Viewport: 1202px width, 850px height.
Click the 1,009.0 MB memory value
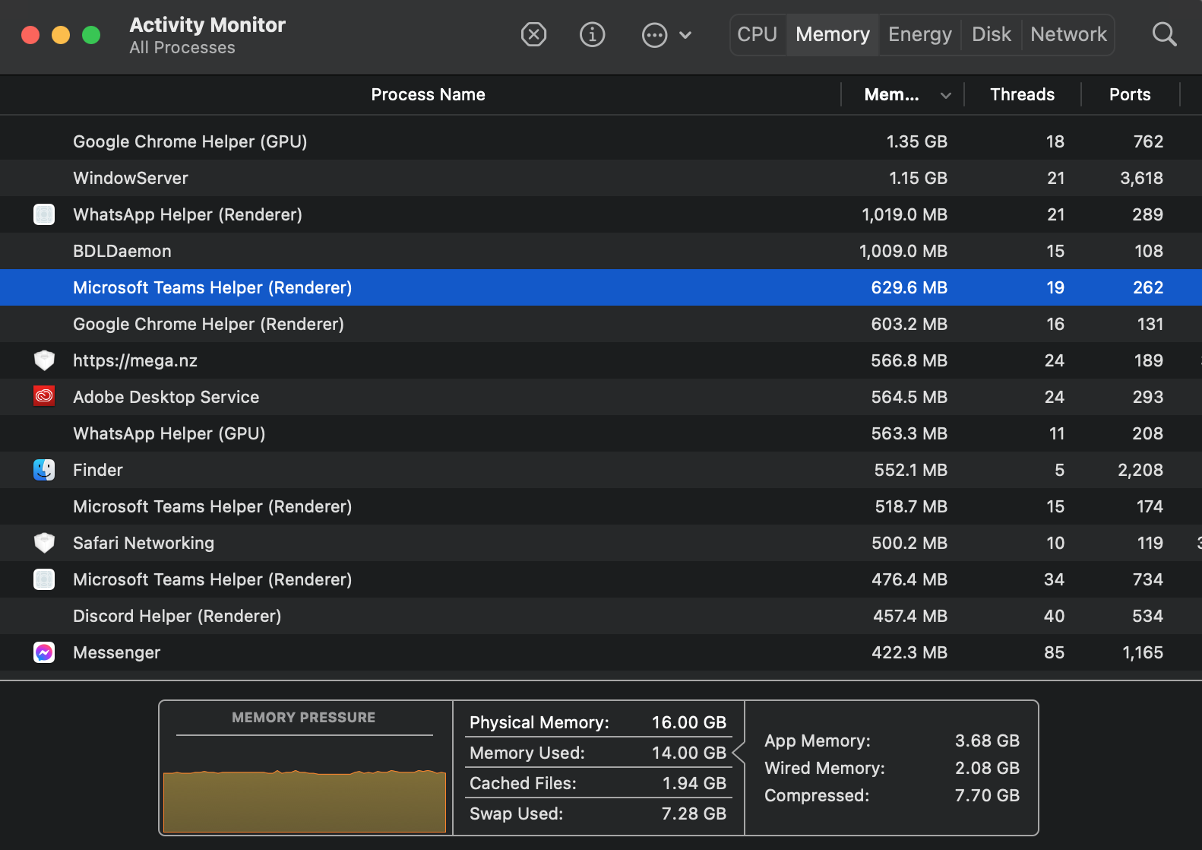point(903,251)
